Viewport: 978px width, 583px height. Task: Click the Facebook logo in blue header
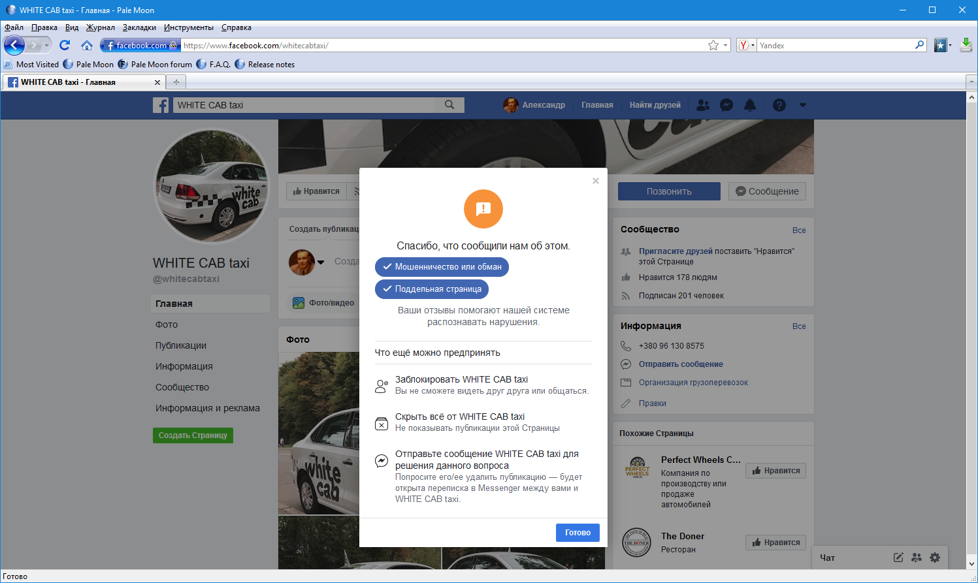pos(161,105)
